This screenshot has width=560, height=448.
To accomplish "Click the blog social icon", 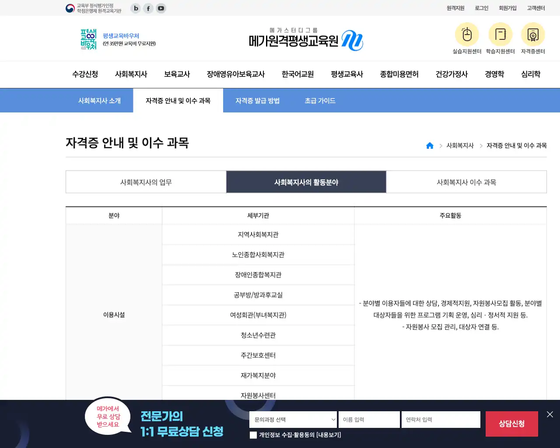I will (x=135, y=8).
